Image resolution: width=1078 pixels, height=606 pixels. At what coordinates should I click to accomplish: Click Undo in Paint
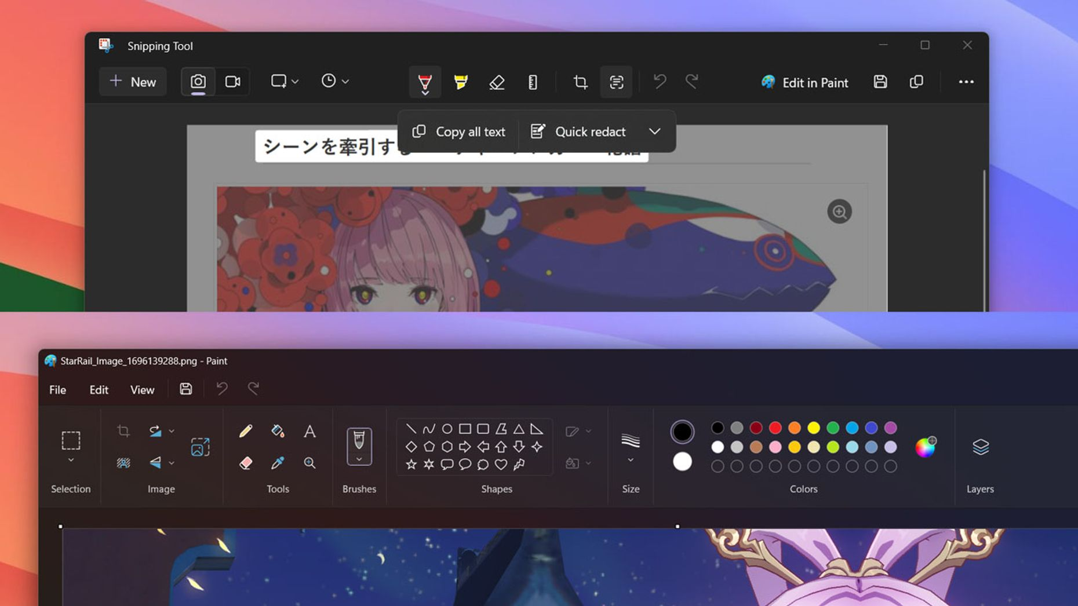222,389
